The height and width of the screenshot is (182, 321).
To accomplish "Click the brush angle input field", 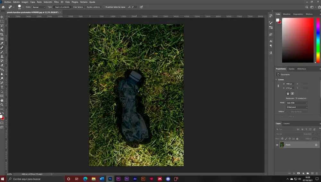I will tap(134, 7).
